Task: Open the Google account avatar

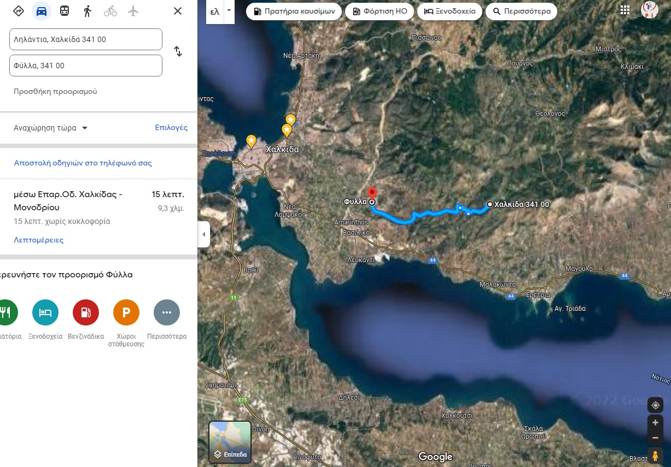Action: [650, 10]
